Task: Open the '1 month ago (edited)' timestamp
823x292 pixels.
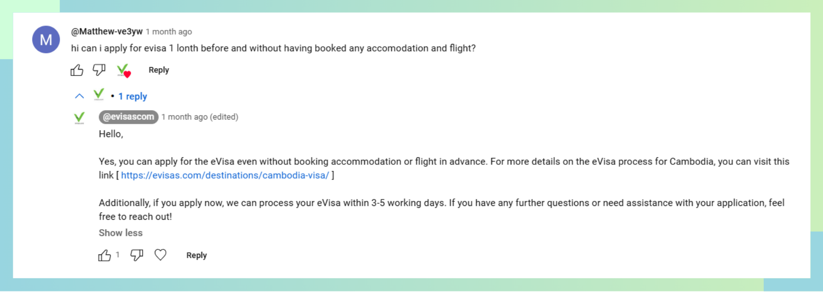Action: point(199,117)
